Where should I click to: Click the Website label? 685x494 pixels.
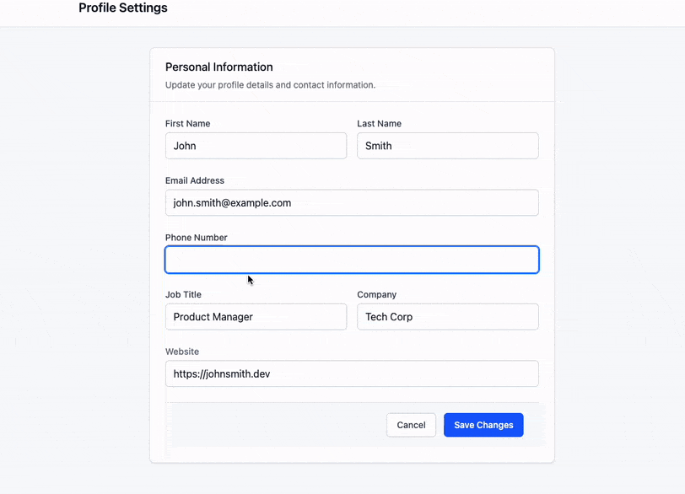tap(182, 352)
